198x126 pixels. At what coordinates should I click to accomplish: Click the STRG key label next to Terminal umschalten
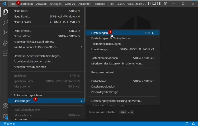tap(123, 112)
